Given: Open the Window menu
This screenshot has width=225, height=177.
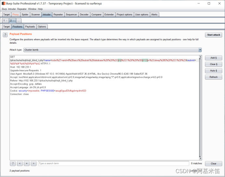Looking at the screenshot, I should 32,9.
